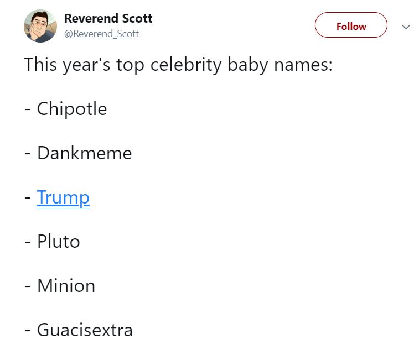Image resolution: width=414 pixels, height=344 pixels.
Task: Open the Reverend Scott display name link
Action: point(108,18)
